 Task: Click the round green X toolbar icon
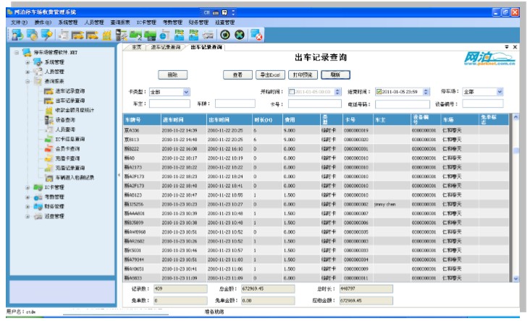pos(240,35)
